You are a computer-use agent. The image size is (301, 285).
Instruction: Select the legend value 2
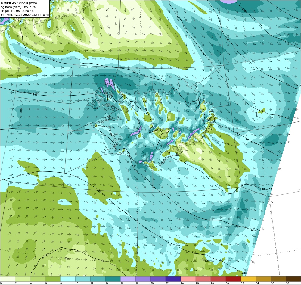16,283
